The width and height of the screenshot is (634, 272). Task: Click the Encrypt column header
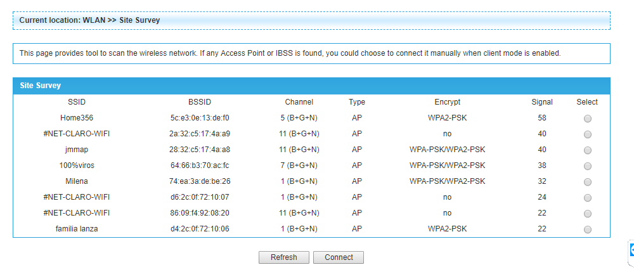[447, 102]
